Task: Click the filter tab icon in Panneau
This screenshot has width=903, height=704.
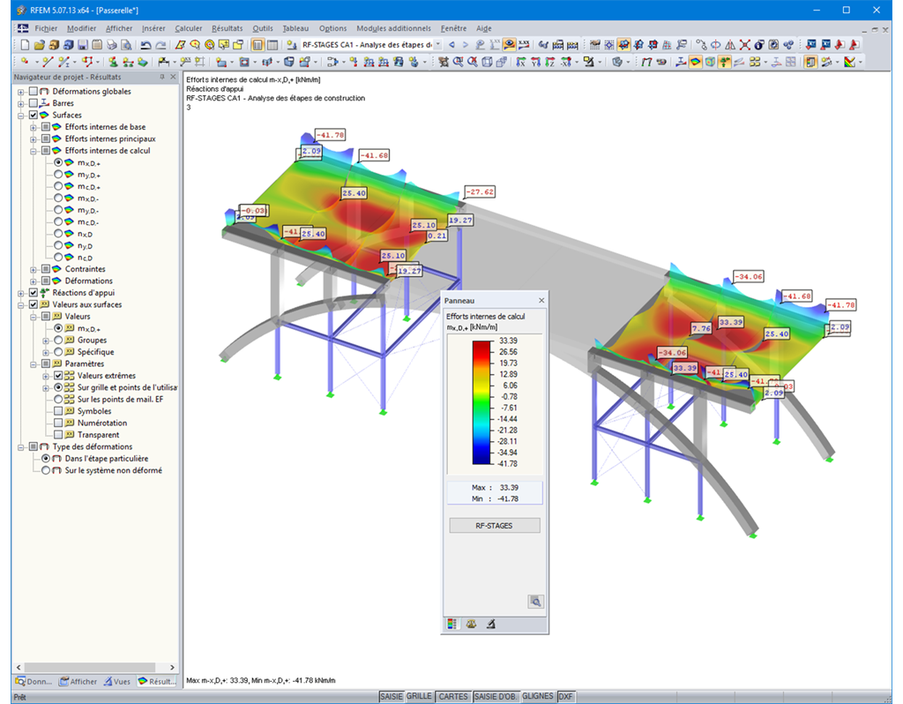Action: 490,624
